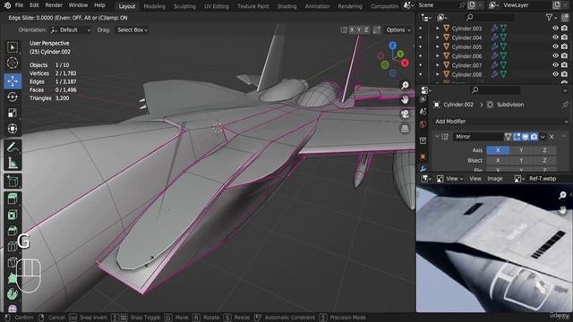Disable render for Cylinder.008 camera icon
The width and height of the screenshot is (573, 322).
point(565,74)
